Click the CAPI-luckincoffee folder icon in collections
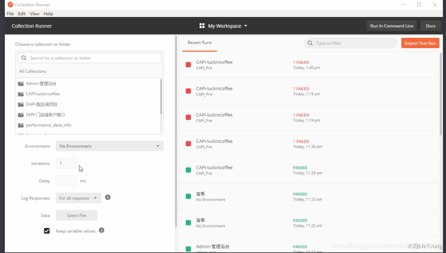 coord(21,94)
